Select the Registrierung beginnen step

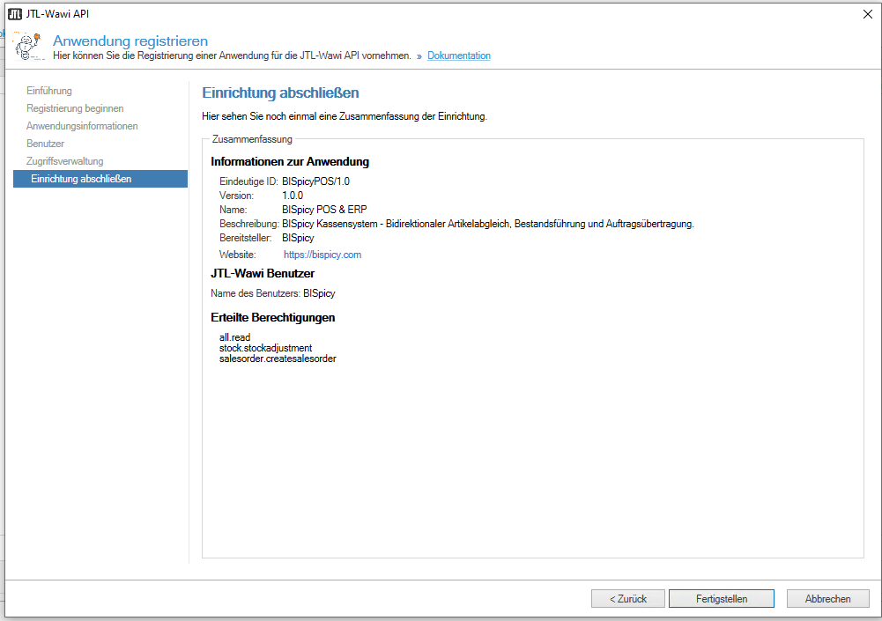75,108
